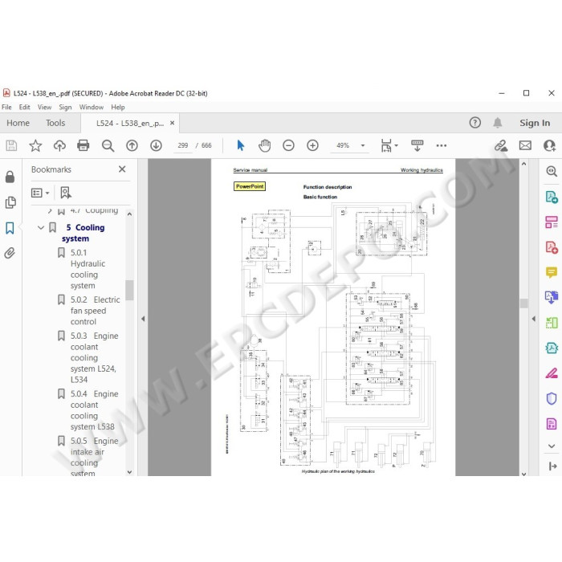Viewport: 562px width, 562px height.
Task: Expand right tools pane arrow icon
Action: coord(552,466)
